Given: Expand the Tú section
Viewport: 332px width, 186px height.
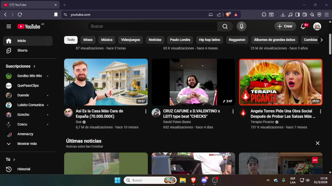Looking at the screenshot, I should [x=10, y=160].
